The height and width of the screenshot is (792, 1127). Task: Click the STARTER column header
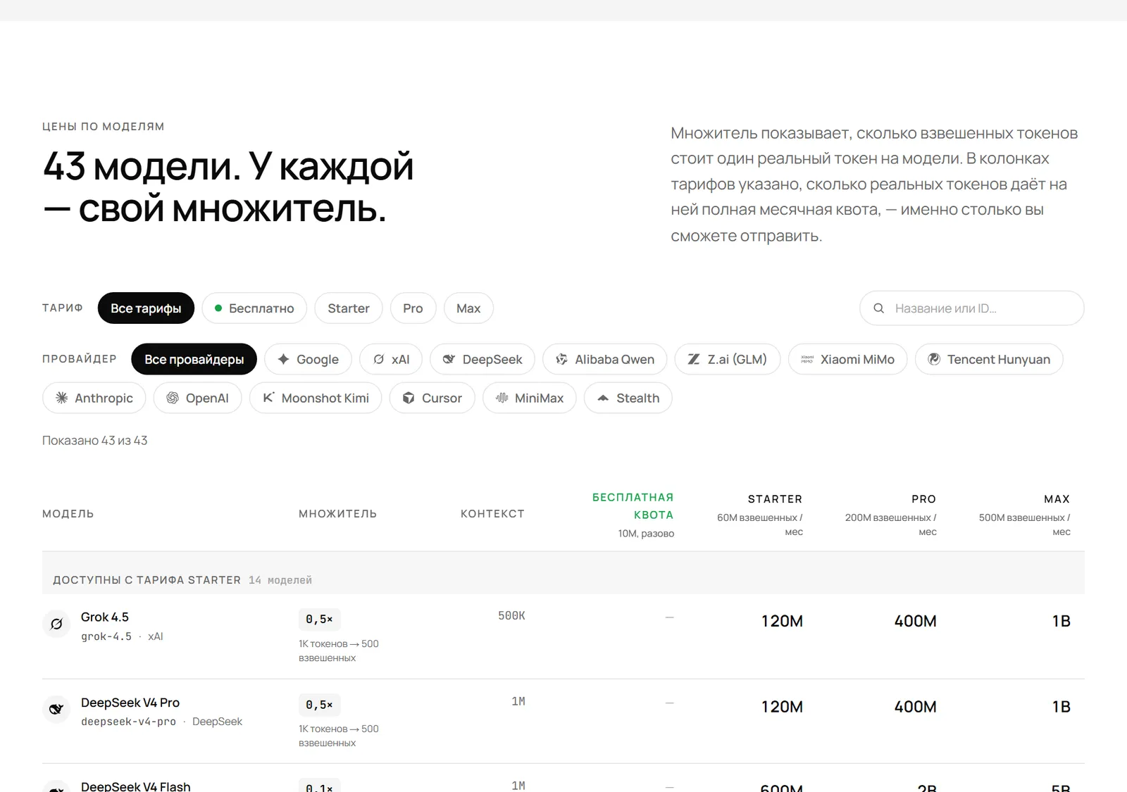775,499
